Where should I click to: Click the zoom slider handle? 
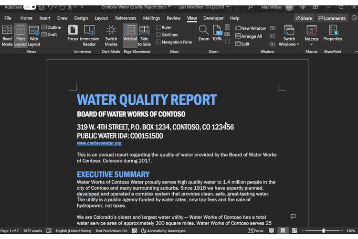(x=323, y=231)
